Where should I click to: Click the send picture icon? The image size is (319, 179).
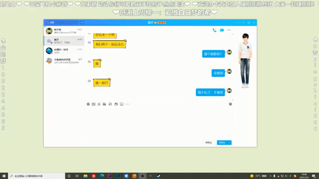click(x=116, y=104)
